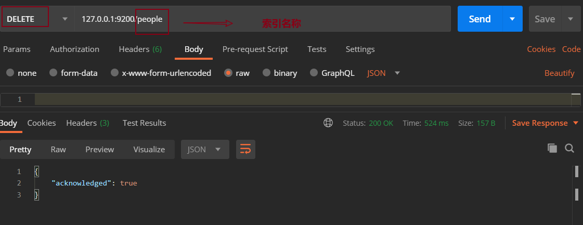
Task: Open the Authorization tab
Action: click(74, 49)
